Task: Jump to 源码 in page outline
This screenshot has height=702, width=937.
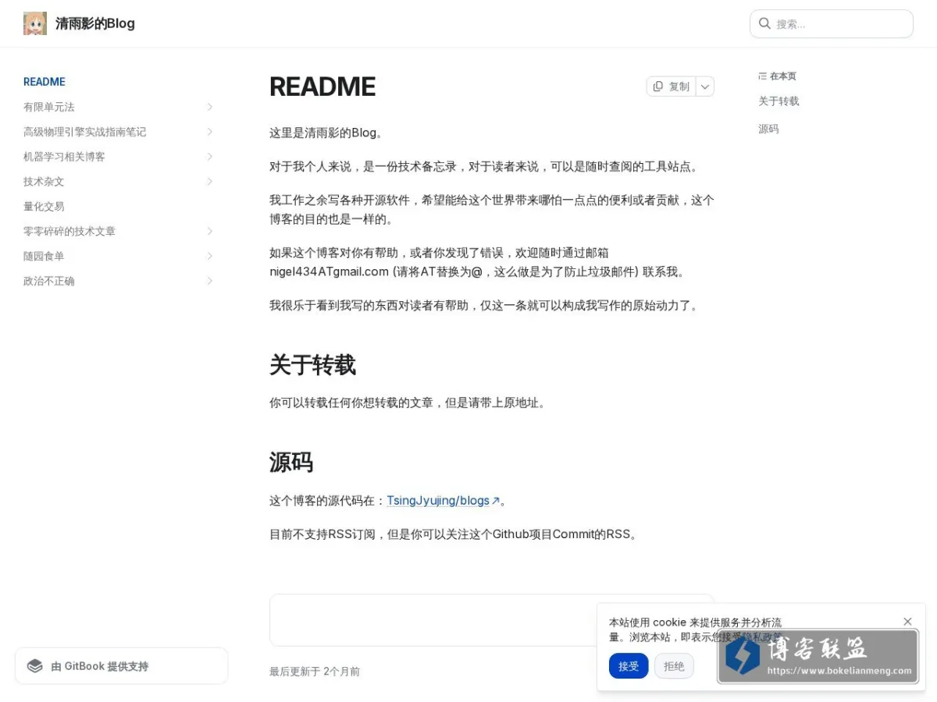Action: click(x=768, y=129)
